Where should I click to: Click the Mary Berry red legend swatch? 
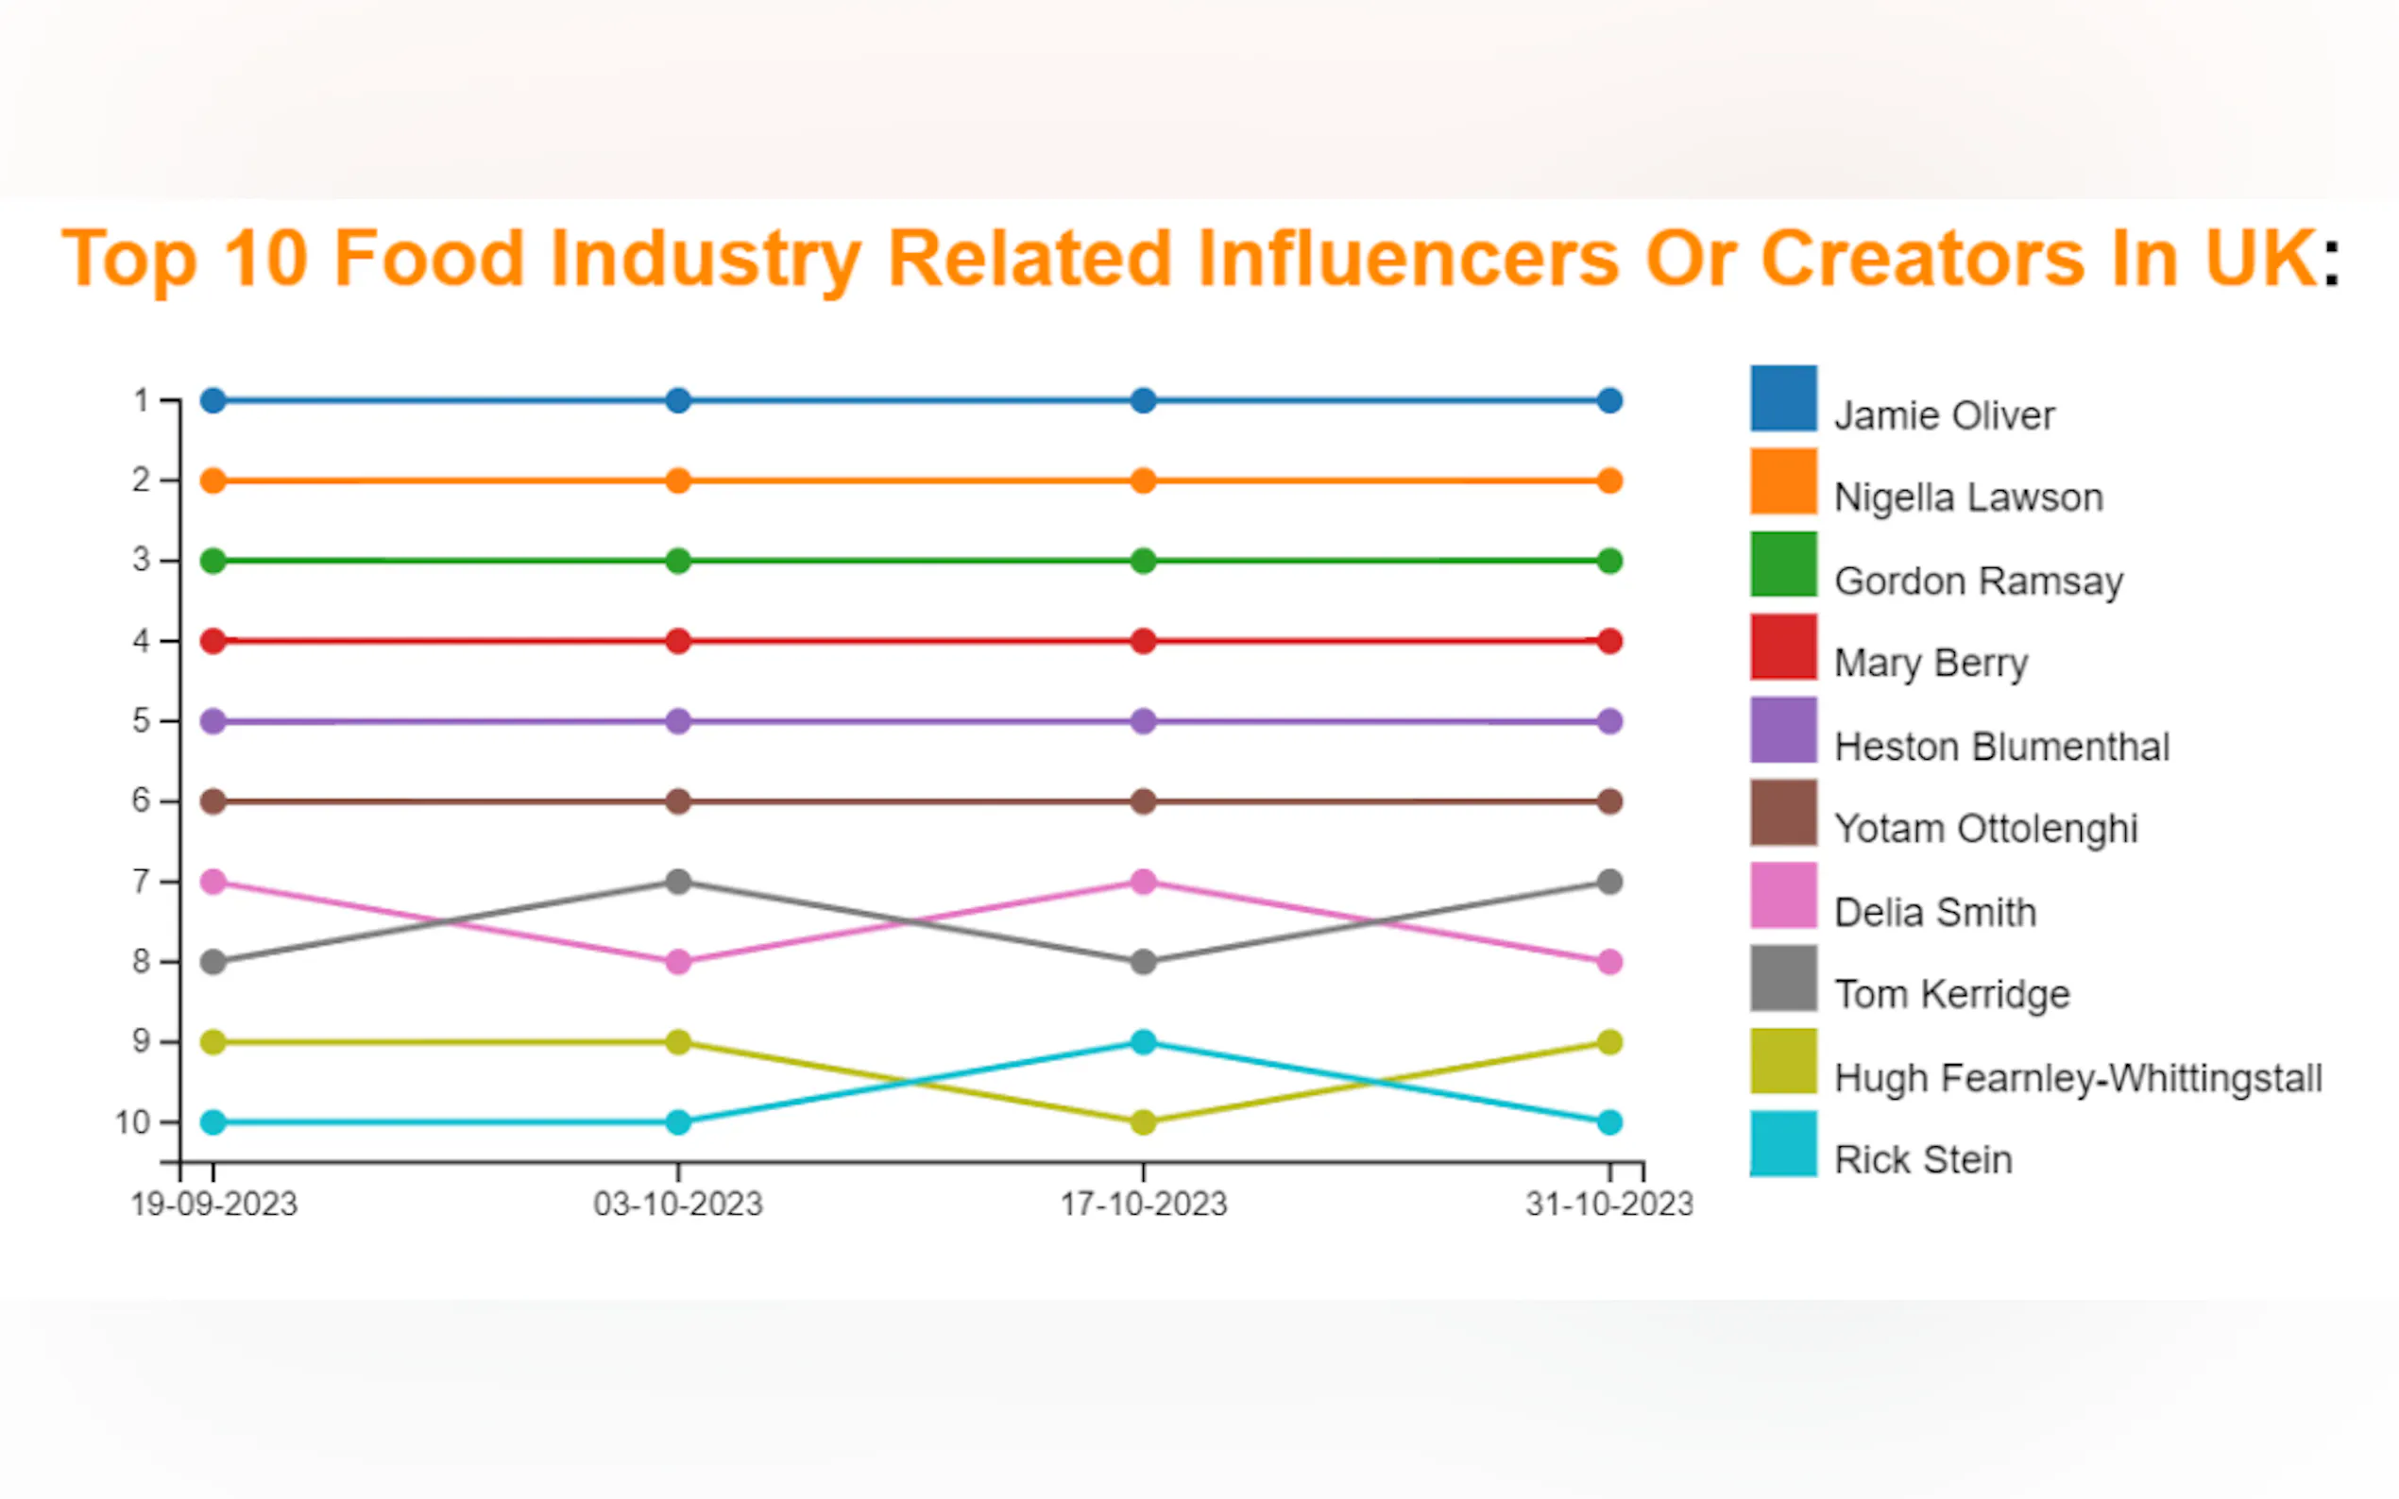coord(1783,648)
